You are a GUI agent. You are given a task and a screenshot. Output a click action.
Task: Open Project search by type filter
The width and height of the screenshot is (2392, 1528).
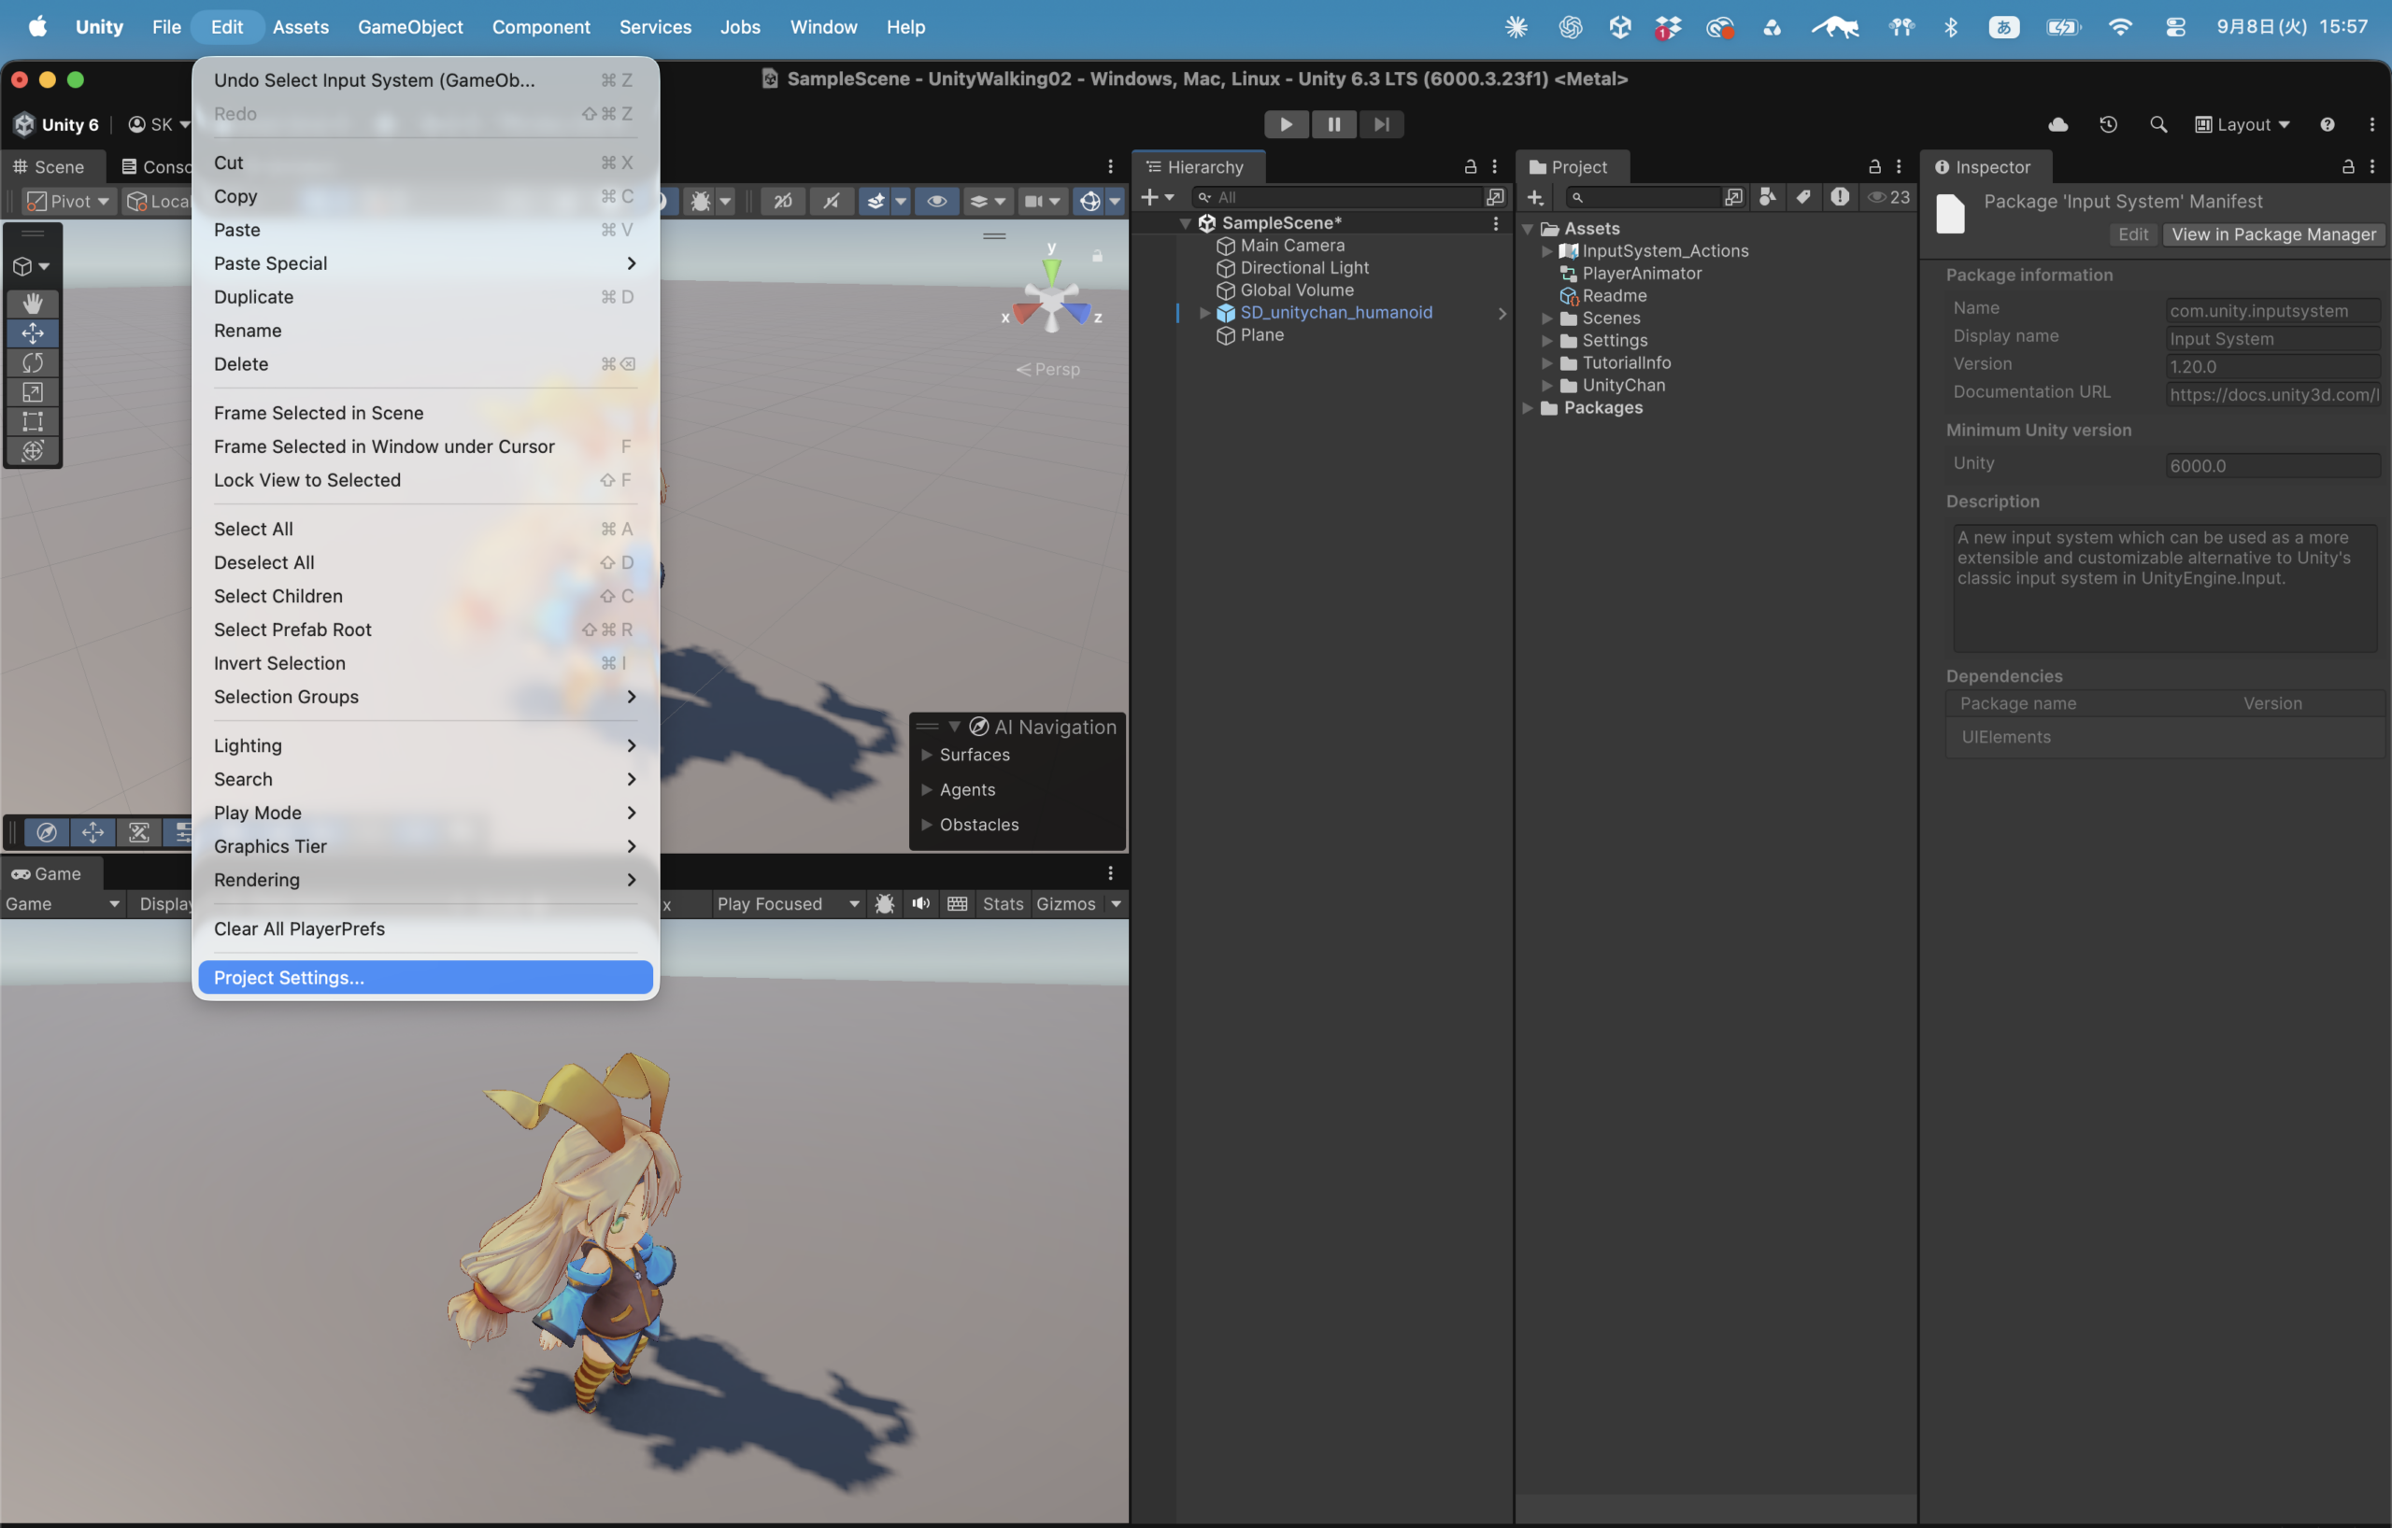point(1767,196)
